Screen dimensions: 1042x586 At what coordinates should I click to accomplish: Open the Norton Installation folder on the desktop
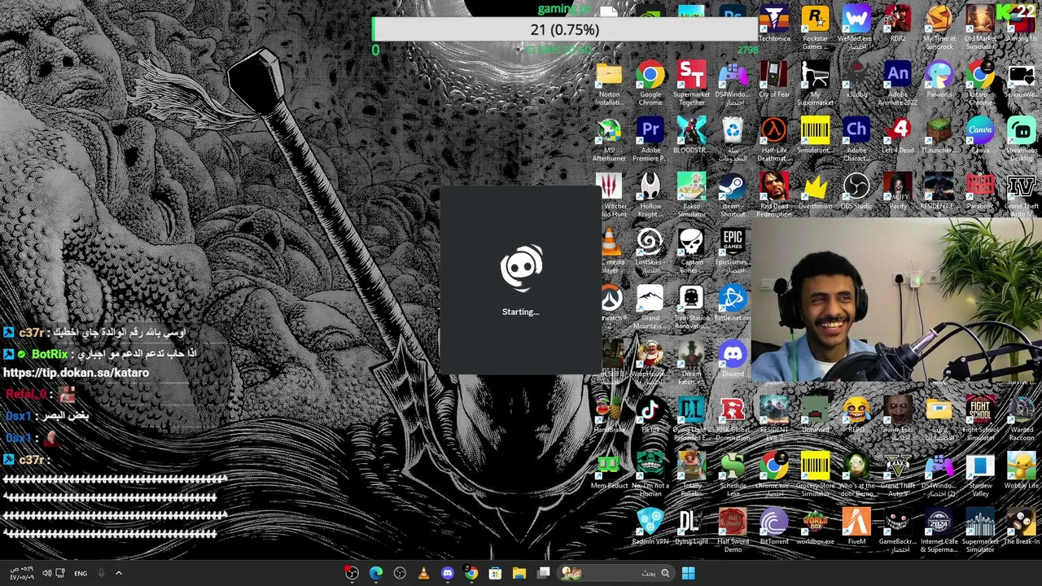[609, 82]
